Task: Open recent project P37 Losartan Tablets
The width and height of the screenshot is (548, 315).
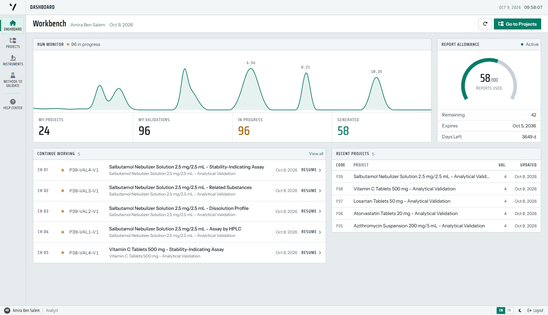Action: coord(436,201)
